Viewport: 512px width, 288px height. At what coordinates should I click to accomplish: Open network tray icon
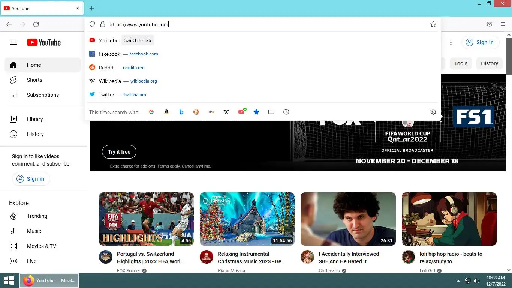468,280
